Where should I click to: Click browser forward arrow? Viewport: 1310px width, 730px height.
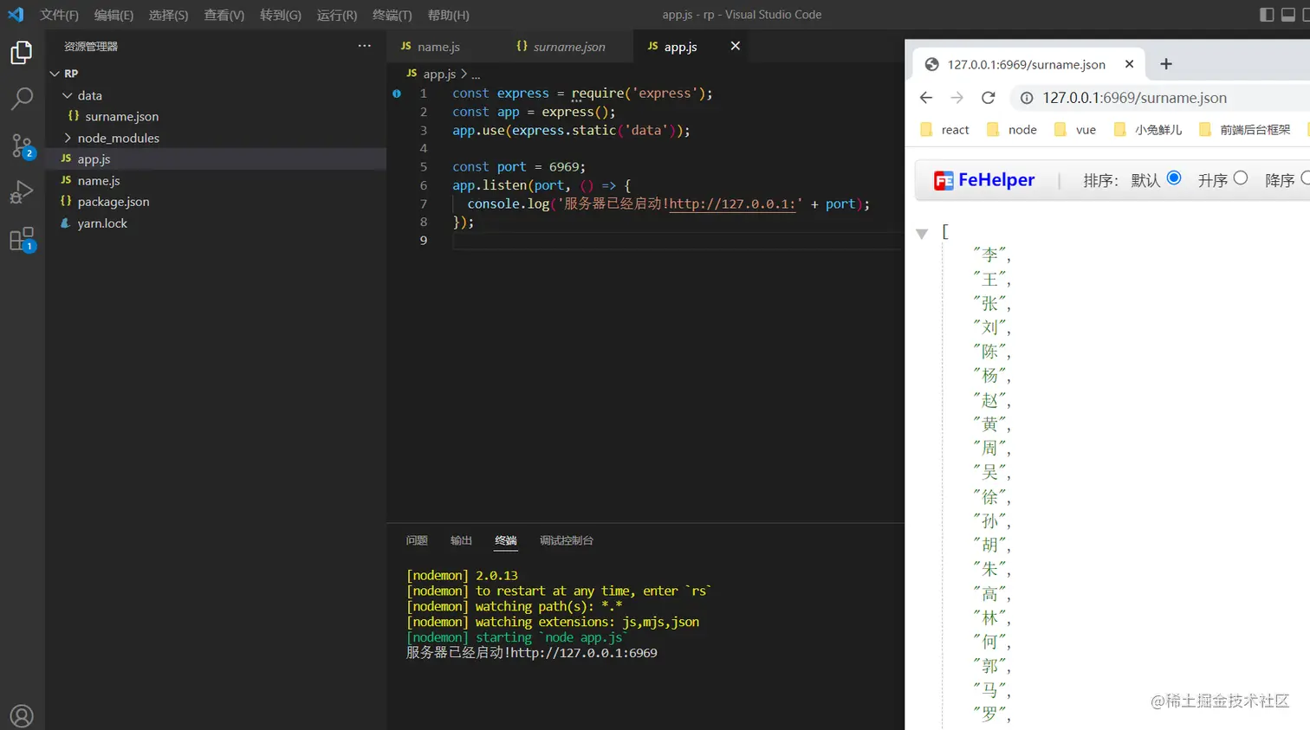coord(957,98)
